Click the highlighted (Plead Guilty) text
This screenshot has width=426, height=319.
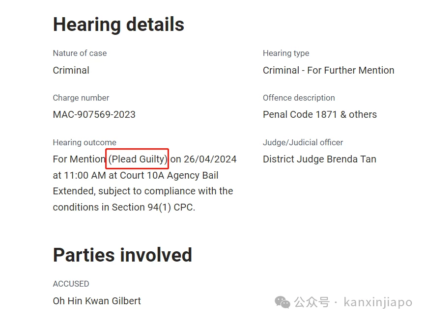(138, 159)
